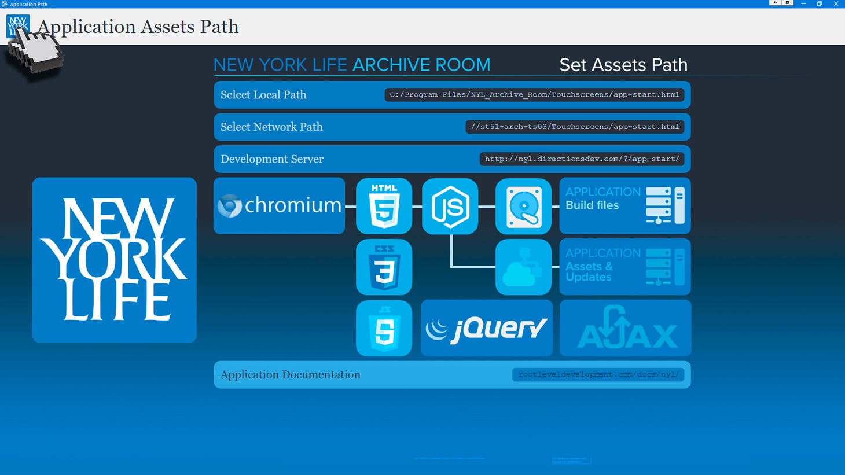Viewport: 845px width, 475px height.
Task: Click the AJAX logo tile
Action: click(625, 328)
